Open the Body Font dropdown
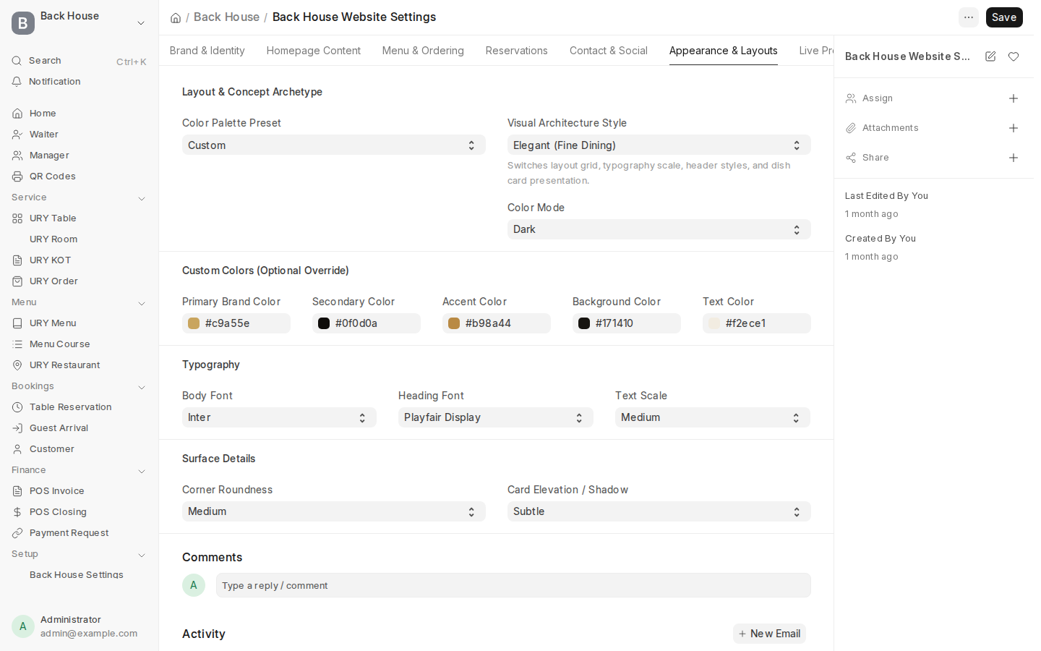 pyautogui.click(x=279, y=417)
